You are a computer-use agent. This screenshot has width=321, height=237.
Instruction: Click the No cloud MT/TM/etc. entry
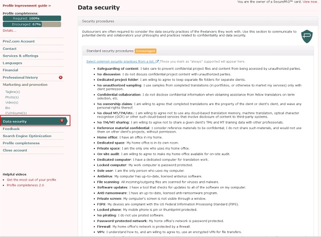pos(198,115)
